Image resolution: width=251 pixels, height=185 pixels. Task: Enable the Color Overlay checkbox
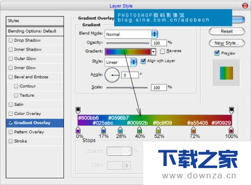pos(11,113)
